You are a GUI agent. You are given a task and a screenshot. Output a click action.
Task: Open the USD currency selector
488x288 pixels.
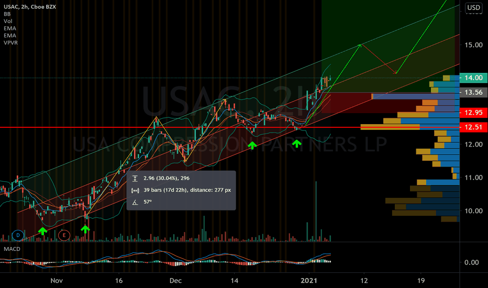[474, 7]
